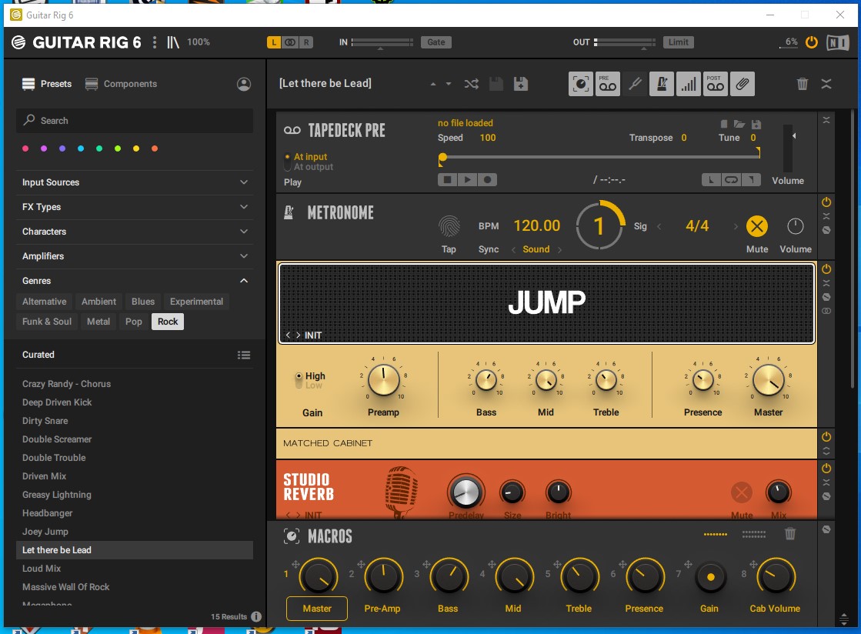Switch to the Components tab
This screenshot has height=634, width=861.
click(122, 84)
